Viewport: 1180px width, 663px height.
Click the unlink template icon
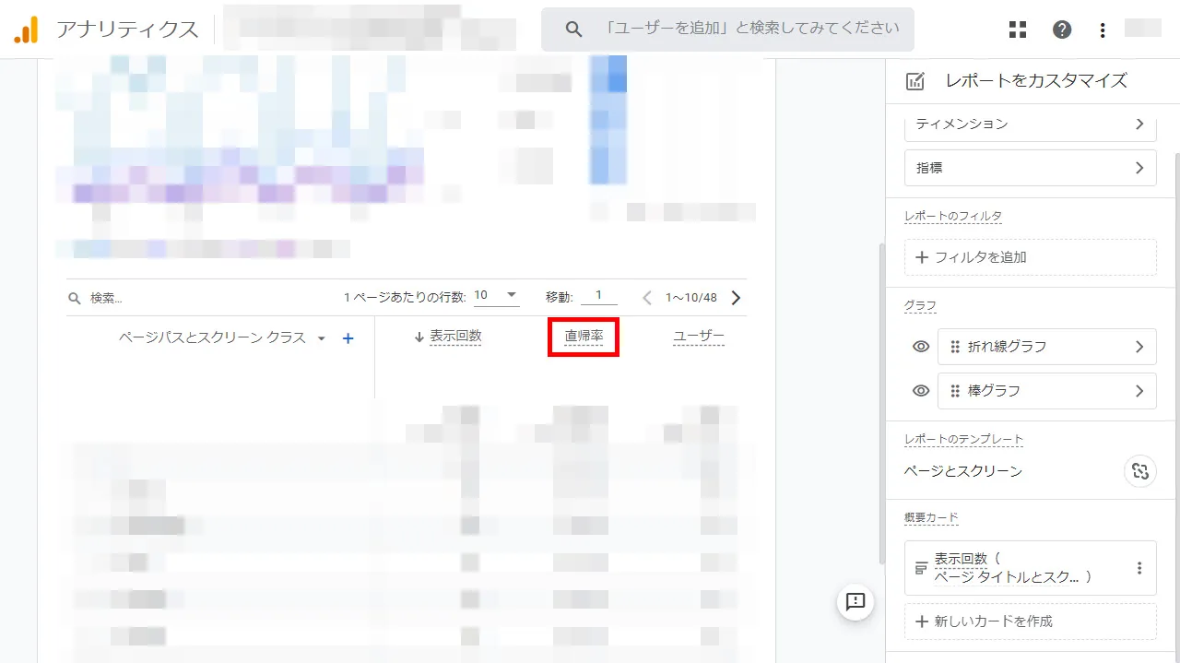(1139, 471)
